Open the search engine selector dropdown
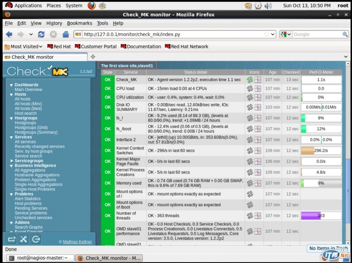Image resolution: width=352 pixels, height=263 pixels. (286, 34)
